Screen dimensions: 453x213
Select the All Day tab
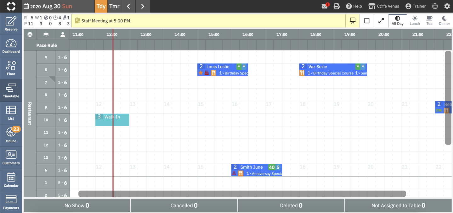(398, 21)
